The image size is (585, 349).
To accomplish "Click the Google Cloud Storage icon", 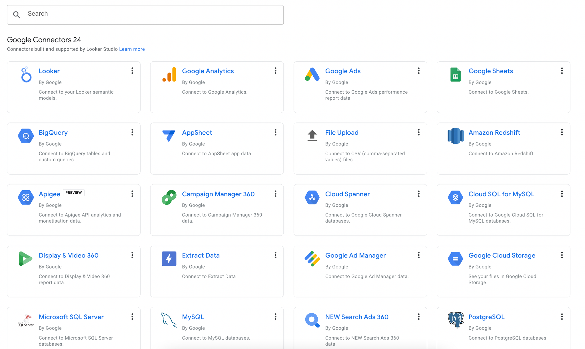I will tap(456, 259).
